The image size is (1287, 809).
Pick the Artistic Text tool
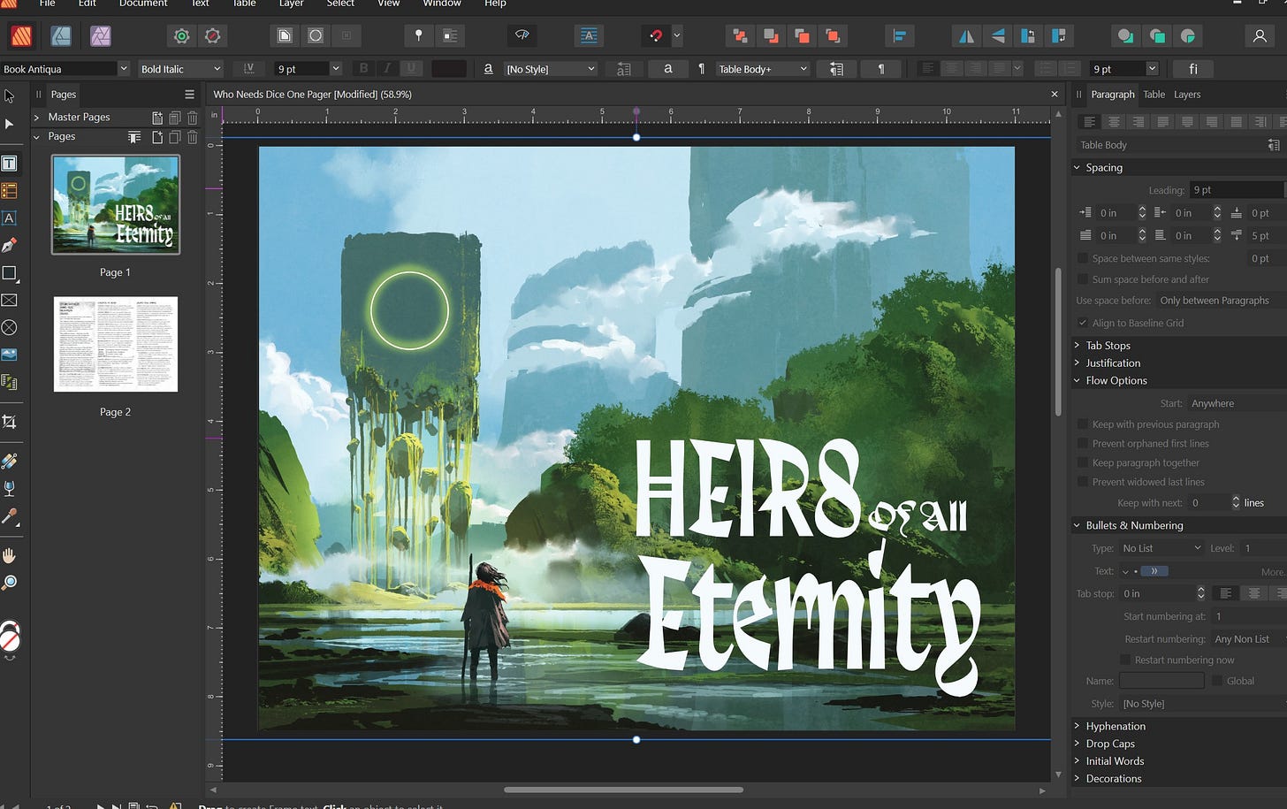[10, 218]
